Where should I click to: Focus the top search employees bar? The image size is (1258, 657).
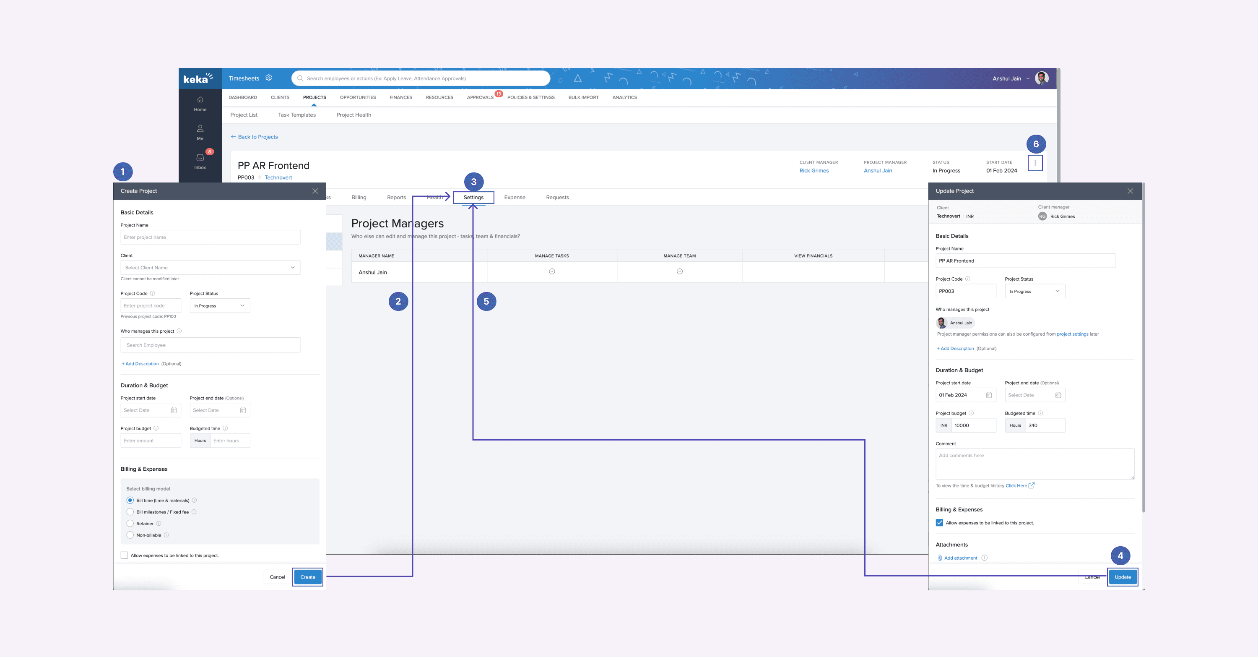(x=421, y=78)
